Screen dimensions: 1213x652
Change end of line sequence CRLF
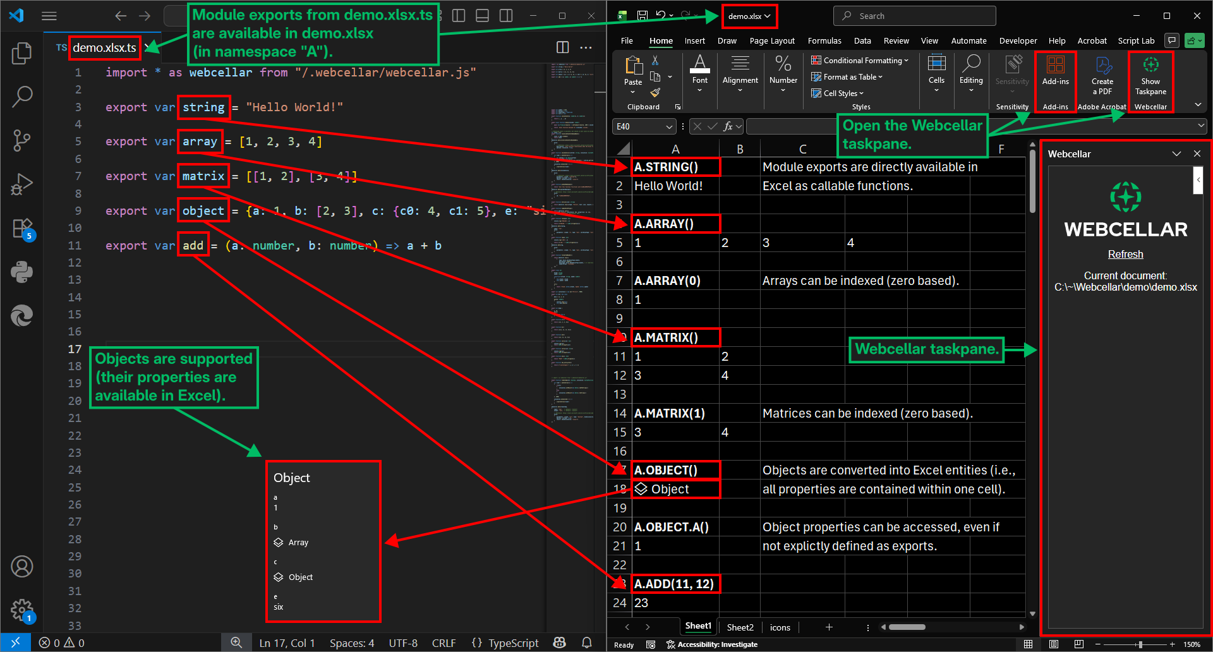444,643
